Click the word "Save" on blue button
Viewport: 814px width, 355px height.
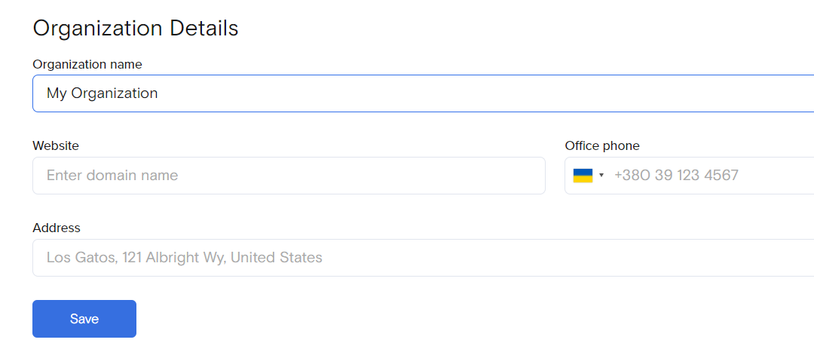[x=84, y=319]
